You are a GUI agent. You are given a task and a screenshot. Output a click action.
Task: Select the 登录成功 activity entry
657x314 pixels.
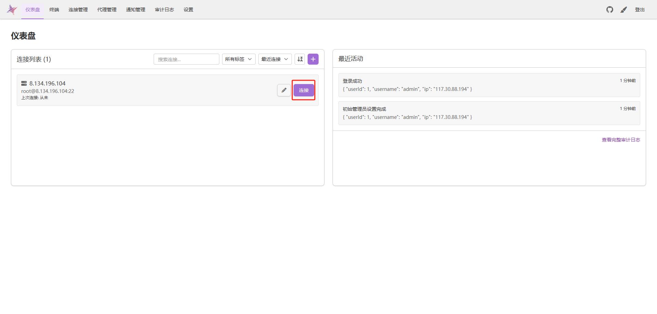click(x=489, y=85)
